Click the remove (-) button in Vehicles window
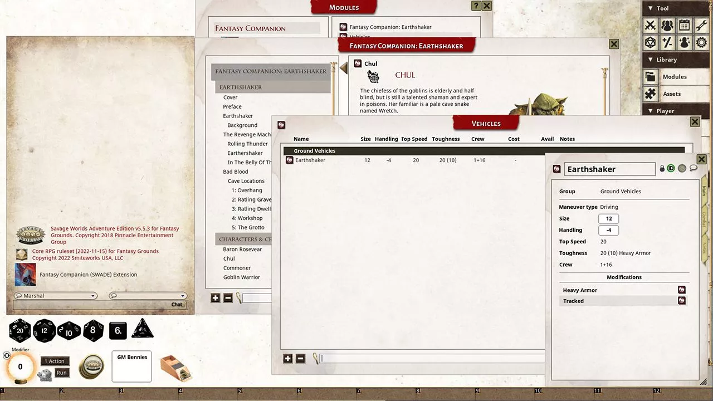Screen dimensions: 713x401 [x=300, y=359]
